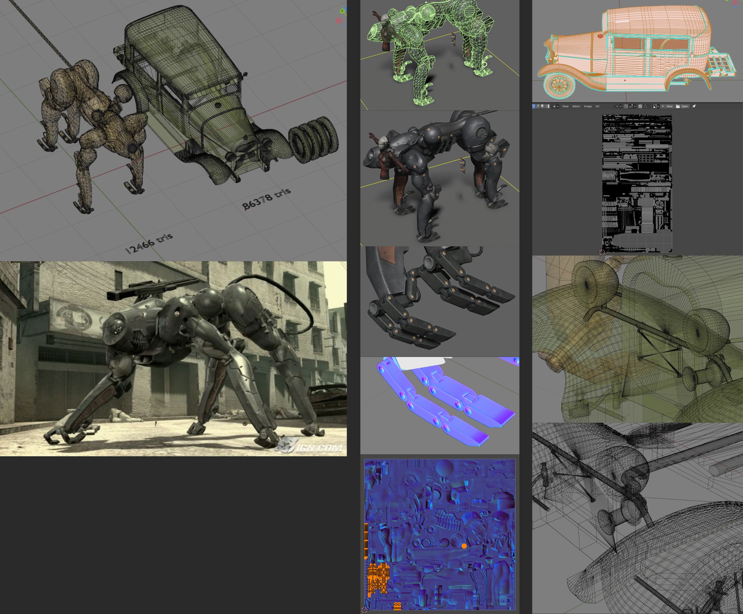The height and width of the screenshot is (614, 743).
Task: Toggle proportional editing in UV editor
Action: click(640, 106)
